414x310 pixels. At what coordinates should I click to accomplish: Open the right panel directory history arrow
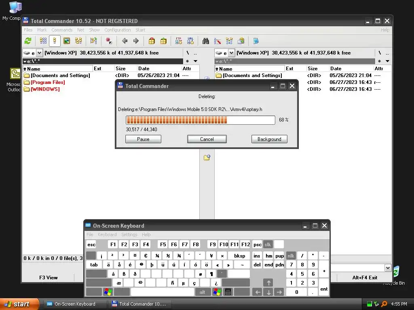tap(387, 61)
